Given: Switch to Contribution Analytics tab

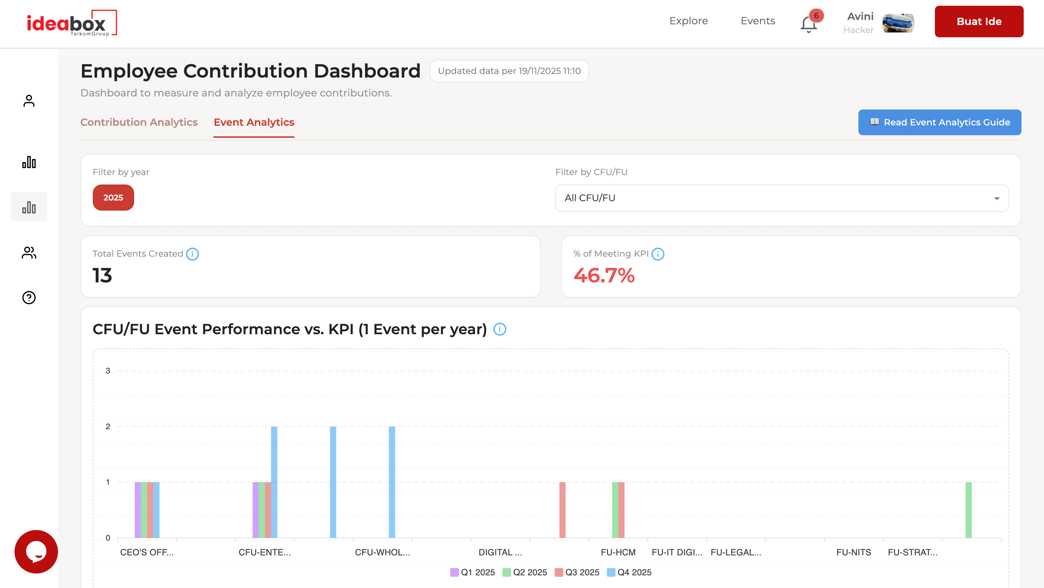Looking at the screenshot, I should (138, 123).
